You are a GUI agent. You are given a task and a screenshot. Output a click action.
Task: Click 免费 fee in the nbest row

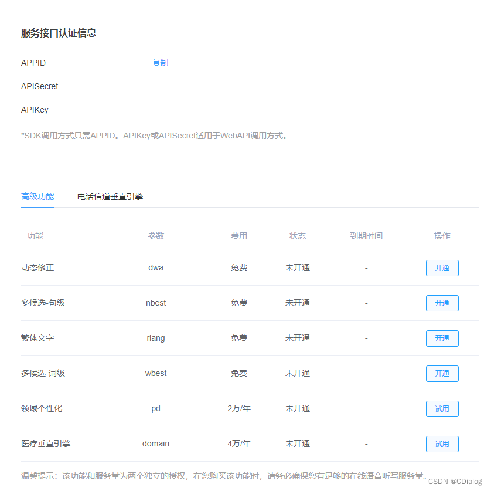[239, 303]
